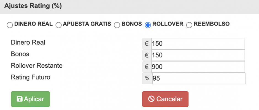Select the BONOS radio option

click(x=117, y=25)
